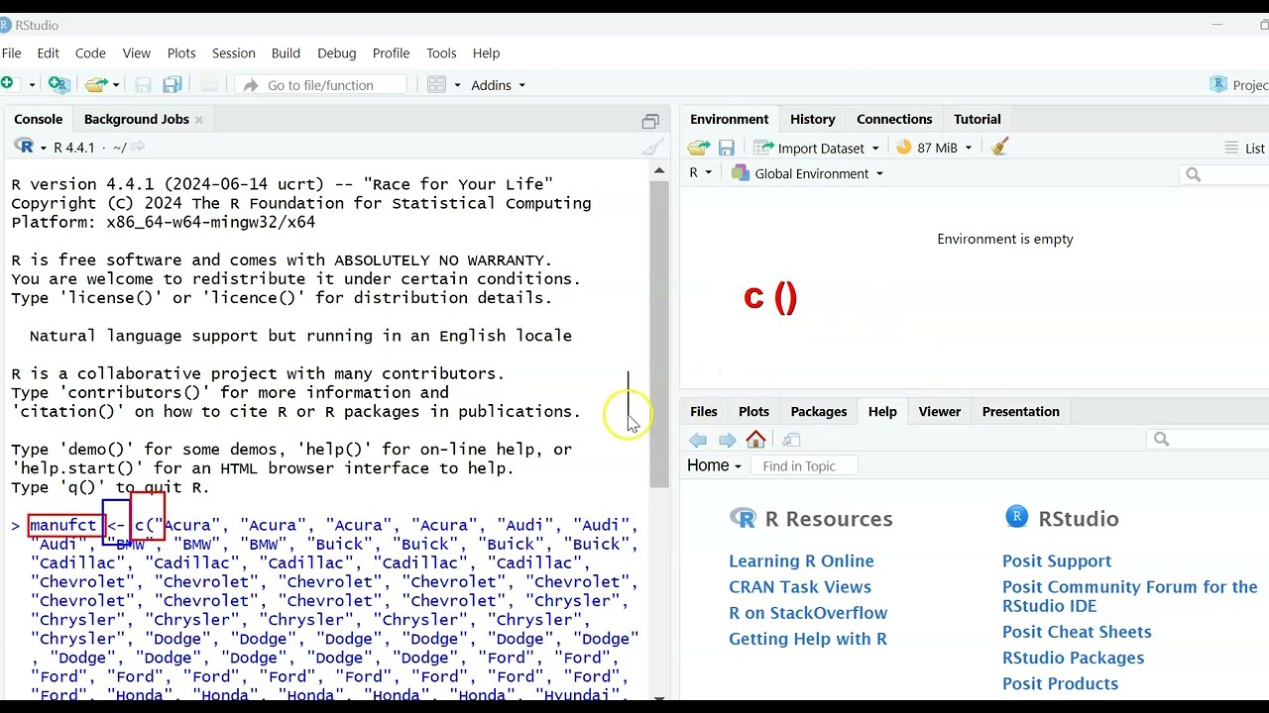
Task: Open the 87 MiB memory usage dropdown
Action: (934, 148)
